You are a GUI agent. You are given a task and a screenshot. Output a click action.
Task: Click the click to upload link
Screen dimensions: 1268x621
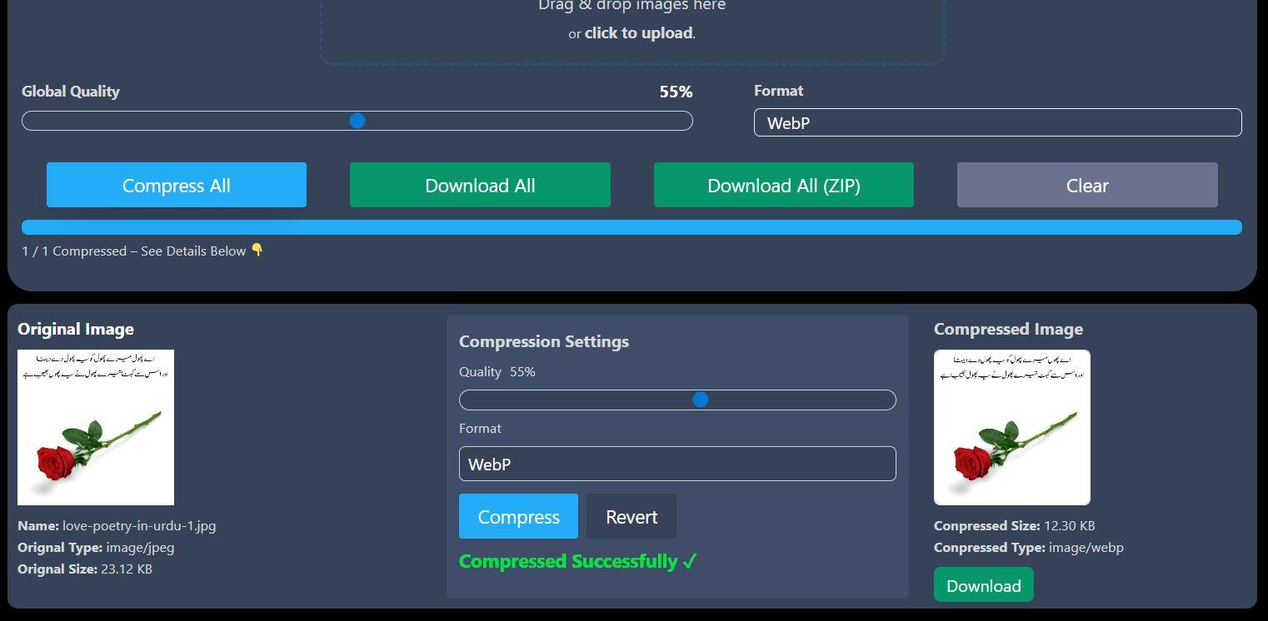tap(637, 32)
